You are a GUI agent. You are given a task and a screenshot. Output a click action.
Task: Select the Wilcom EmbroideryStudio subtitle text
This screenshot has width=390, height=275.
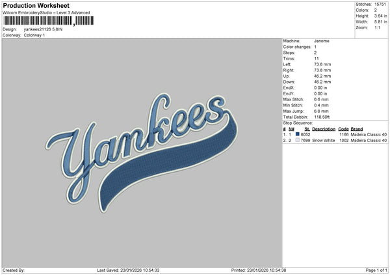[x=46, y=13]
